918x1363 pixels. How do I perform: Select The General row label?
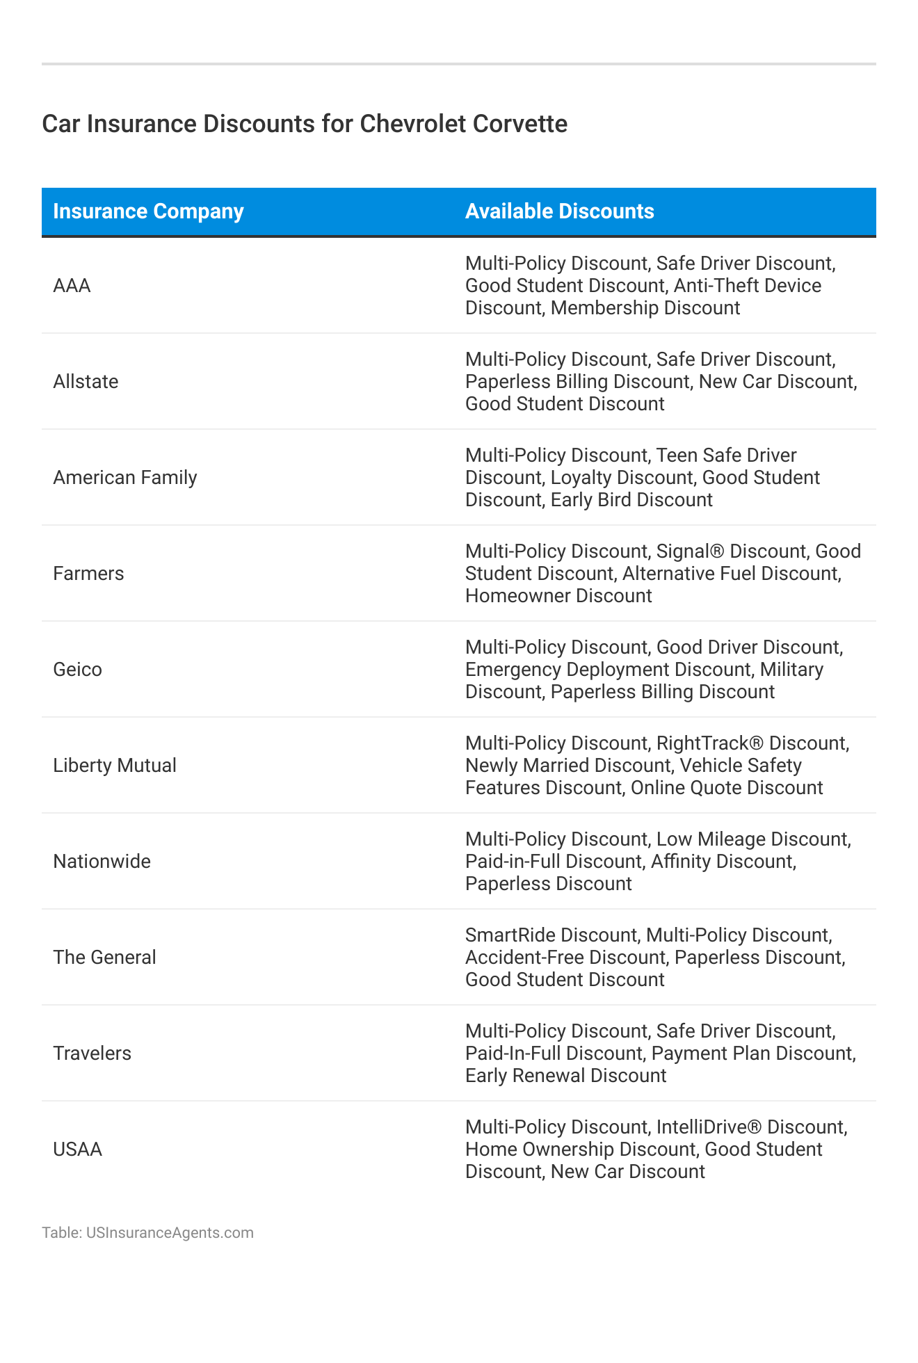tap(104, 958)
